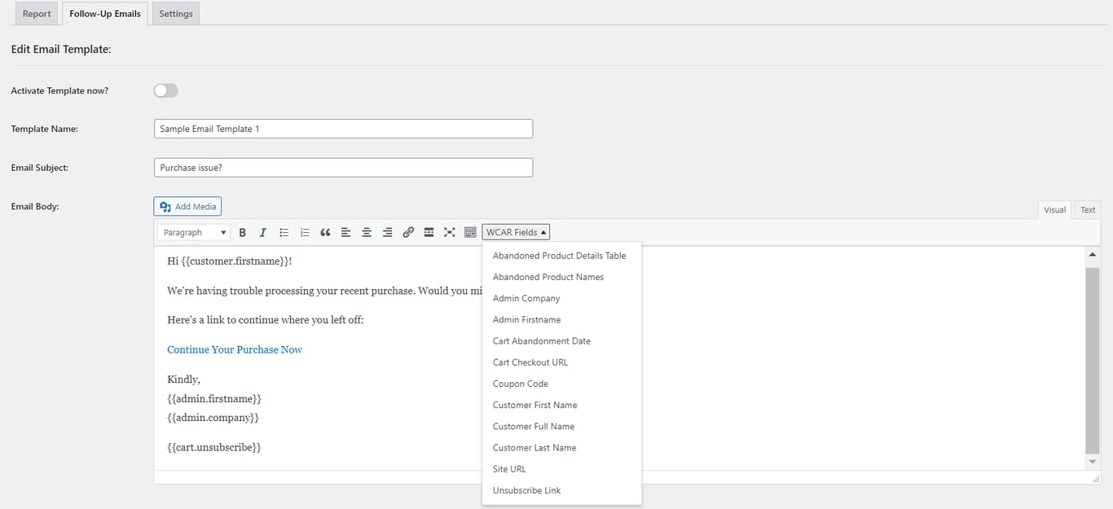
Task: Enter distraction-free fullscreen writing mode
Action: tap(449, 232)
